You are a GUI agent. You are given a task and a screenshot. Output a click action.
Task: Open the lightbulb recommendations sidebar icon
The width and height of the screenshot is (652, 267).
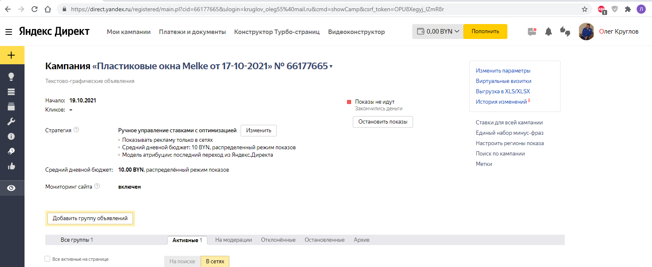(x=11, y=77)
